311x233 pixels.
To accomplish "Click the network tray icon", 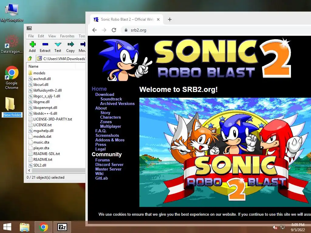I will 282,227.
